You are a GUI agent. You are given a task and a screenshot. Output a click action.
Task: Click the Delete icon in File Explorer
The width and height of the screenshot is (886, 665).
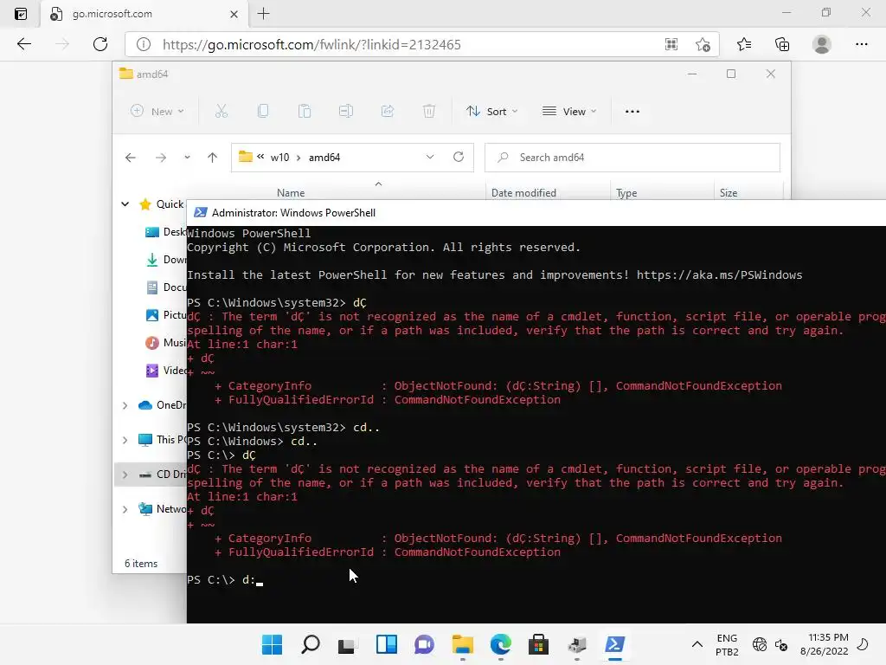[429, 112]
